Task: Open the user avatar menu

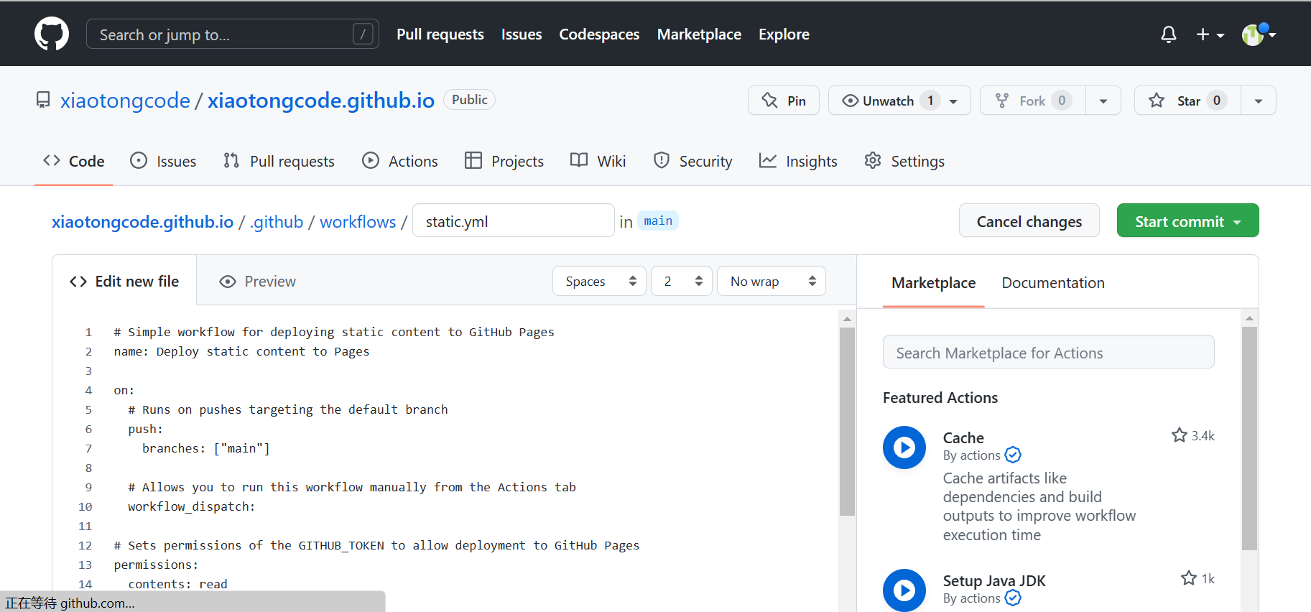Action: click(x=1259, y=34)
